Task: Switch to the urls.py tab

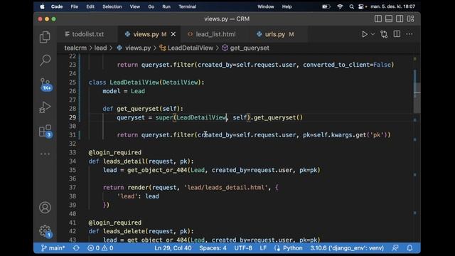Action: [x=276, y=34]
